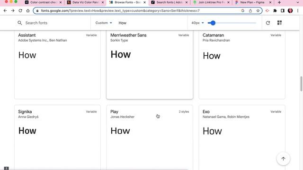Share the page via the share icon
303x170 pixels.
(250, 10)
